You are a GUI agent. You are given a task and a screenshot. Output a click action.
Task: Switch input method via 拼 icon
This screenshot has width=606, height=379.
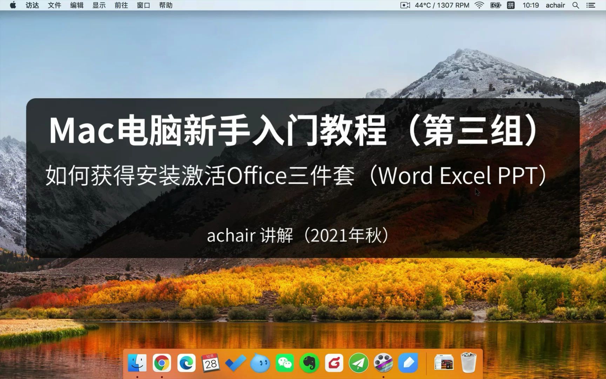[x=511, y=5]
